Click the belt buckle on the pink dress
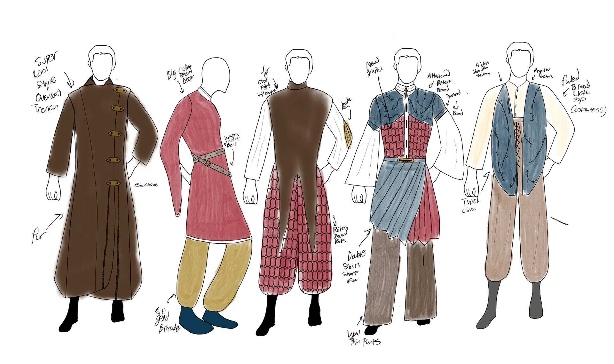The width and height of the screenshot is (614, 364). tap(208, 164)
